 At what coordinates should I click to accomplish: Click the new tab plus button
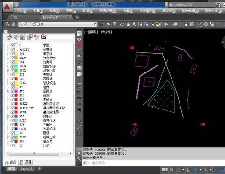[x=77, y=17]
